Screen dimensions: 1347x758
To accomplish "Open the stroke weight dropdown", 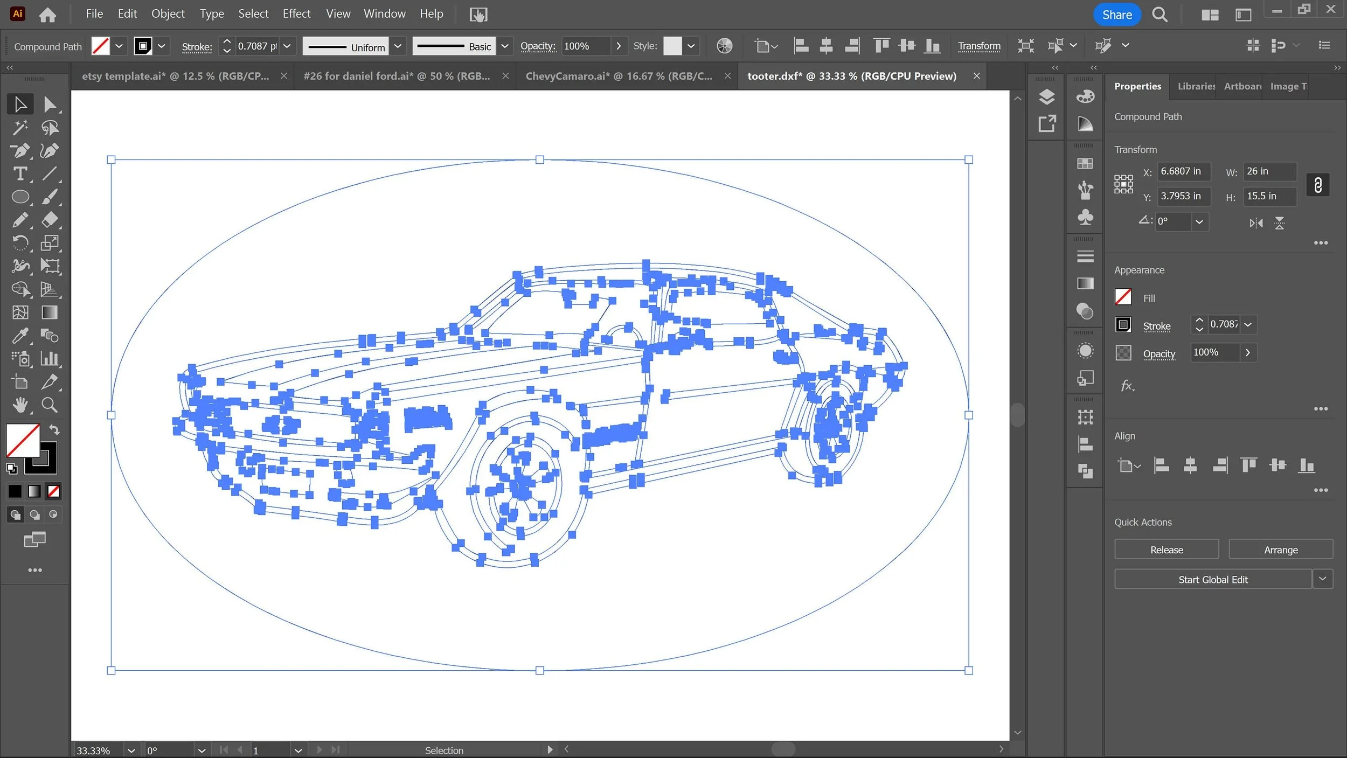I will click(287, 46).
